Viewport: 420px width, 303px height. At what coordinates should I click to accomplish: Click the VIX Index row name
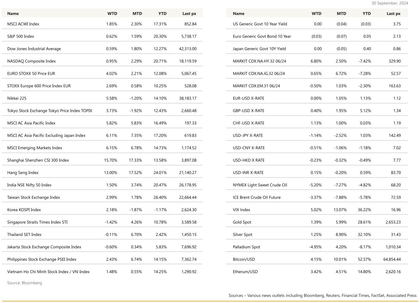pos(241,210)
